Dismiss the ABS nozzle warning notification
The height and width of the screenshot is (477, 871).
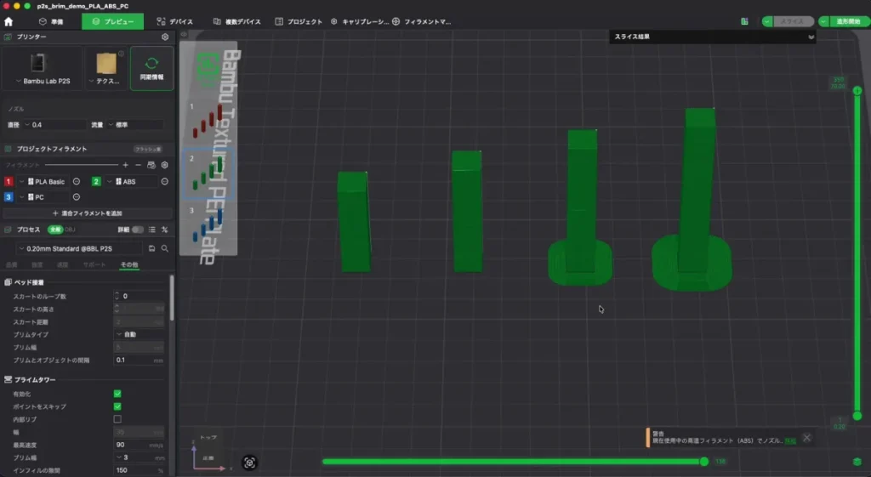[806, 438]
